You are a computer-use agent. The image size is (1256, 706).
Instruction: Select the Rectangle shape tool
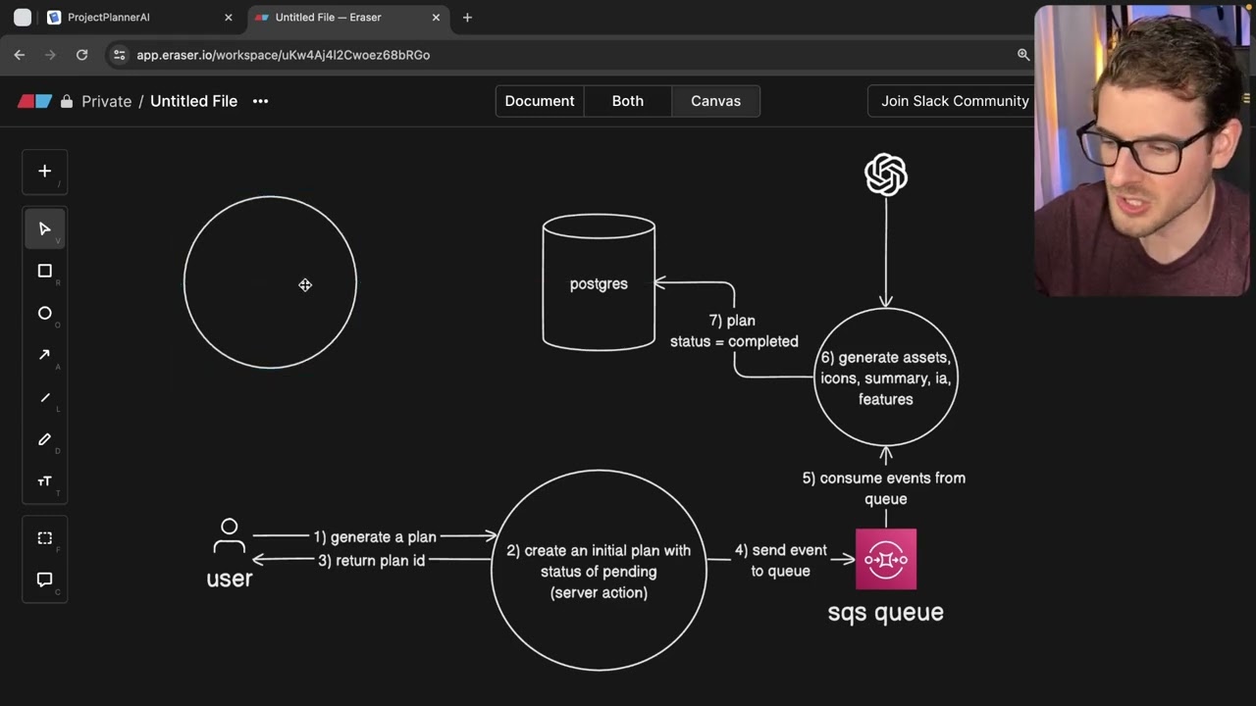coord(44,271)
